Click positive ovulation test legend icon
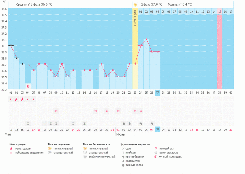The width and height of the screenshot is (245, 174). click(x=49, y=148)
